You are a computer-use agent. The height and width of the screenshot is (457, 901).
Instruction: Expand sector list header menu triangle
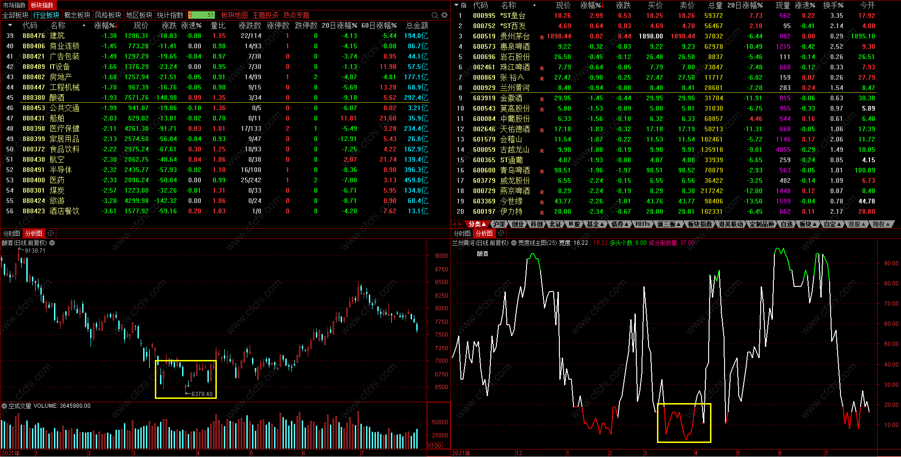point(10,25)
